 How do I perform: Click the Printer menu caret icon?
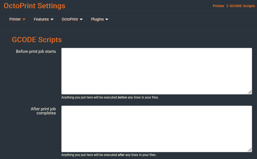click(x=23, y=19)
